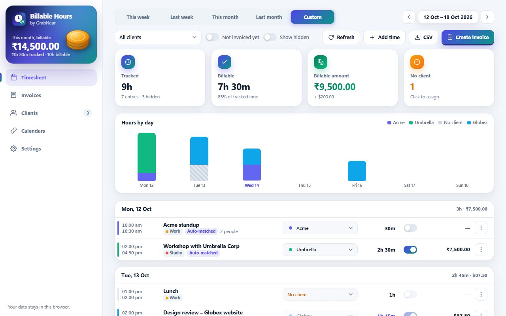Click the Create invoice button

coord(468,37)
